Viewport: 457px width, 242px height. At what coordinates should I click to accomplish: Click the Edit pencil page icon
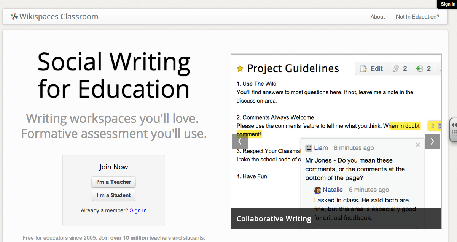(364, 69)
